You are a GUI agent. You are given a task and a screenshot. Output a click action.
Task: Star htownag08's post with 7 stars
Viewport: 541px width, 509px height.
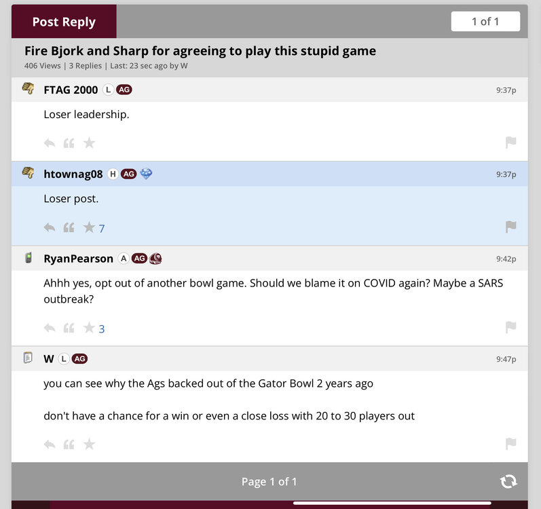[x=89, y=227]
